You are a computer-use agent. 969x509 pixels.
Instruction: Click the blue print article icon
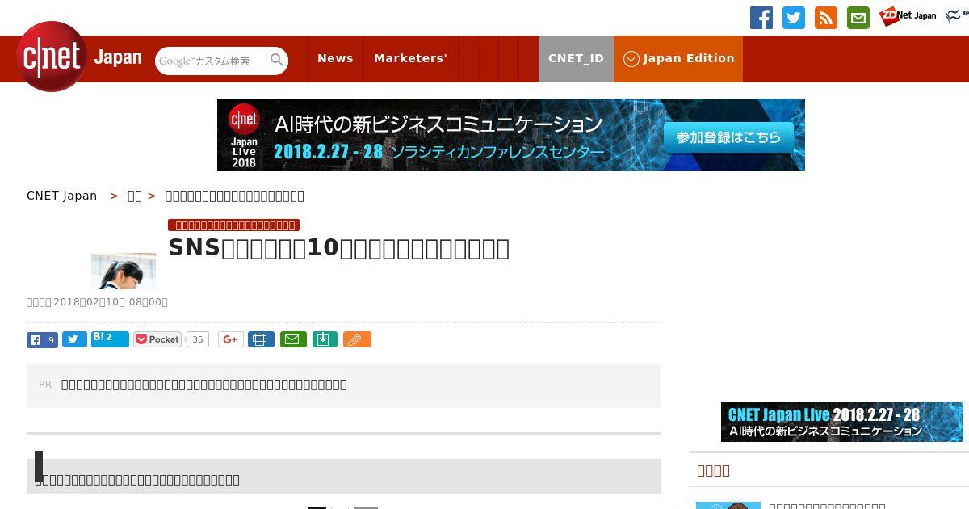tap(261, 340)
